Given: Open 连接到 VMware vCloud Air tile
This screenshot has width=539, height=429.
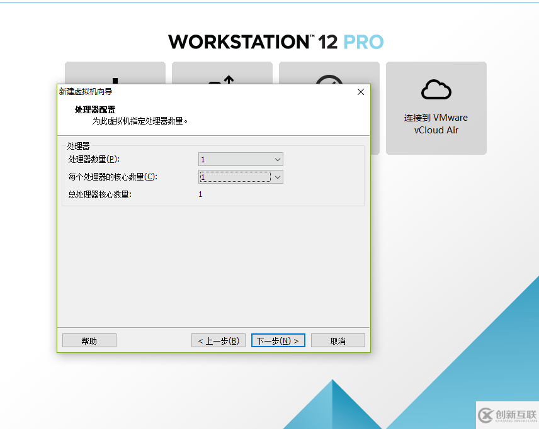Looking at the screenshot, I should tap(436, 108).
